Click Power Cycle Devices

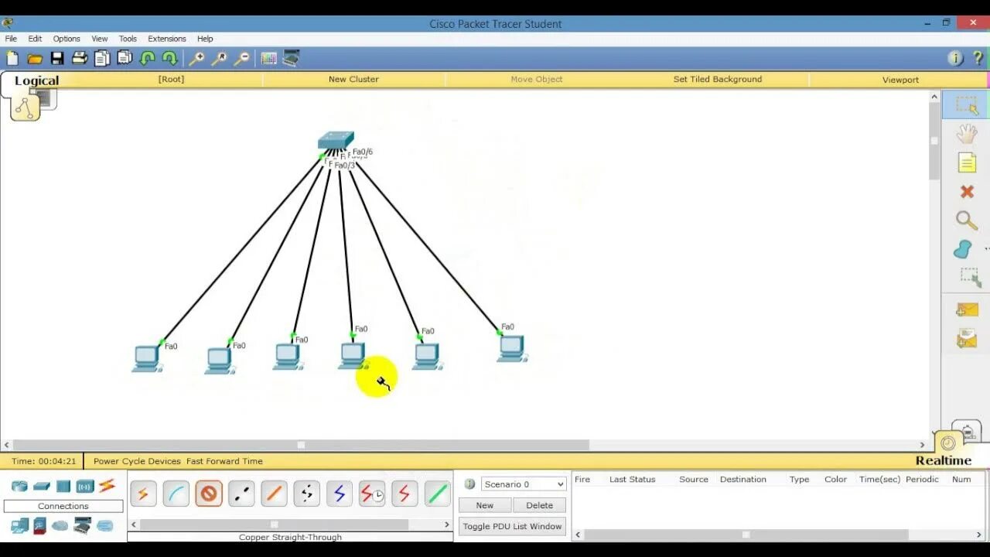137,461
